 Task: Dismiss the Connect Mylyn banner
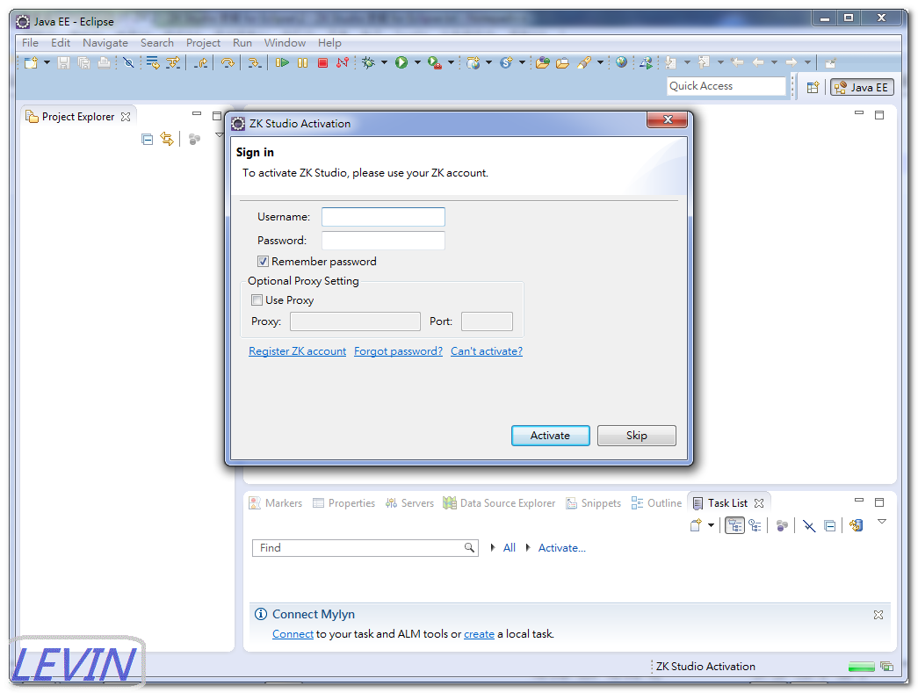878,615
